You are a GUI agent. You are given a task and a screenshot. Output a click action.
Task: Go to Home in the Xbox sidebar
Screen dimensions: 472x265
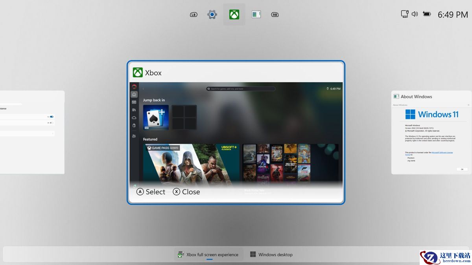click(x=134, y=94)
